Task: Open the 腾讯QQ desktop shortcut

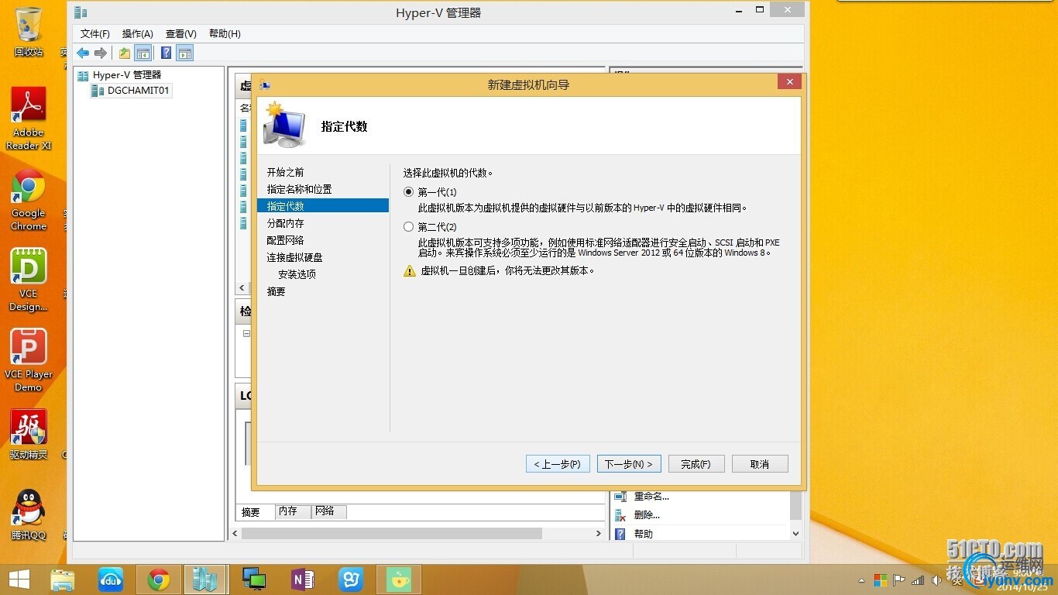Action: (29, 514)
